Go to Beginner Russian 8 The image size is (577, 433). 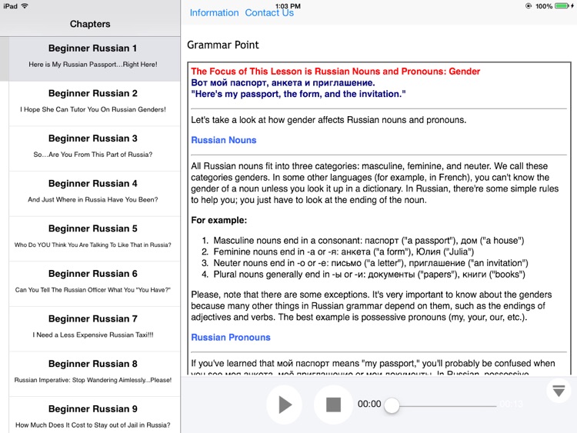click(x=94, y=374)
